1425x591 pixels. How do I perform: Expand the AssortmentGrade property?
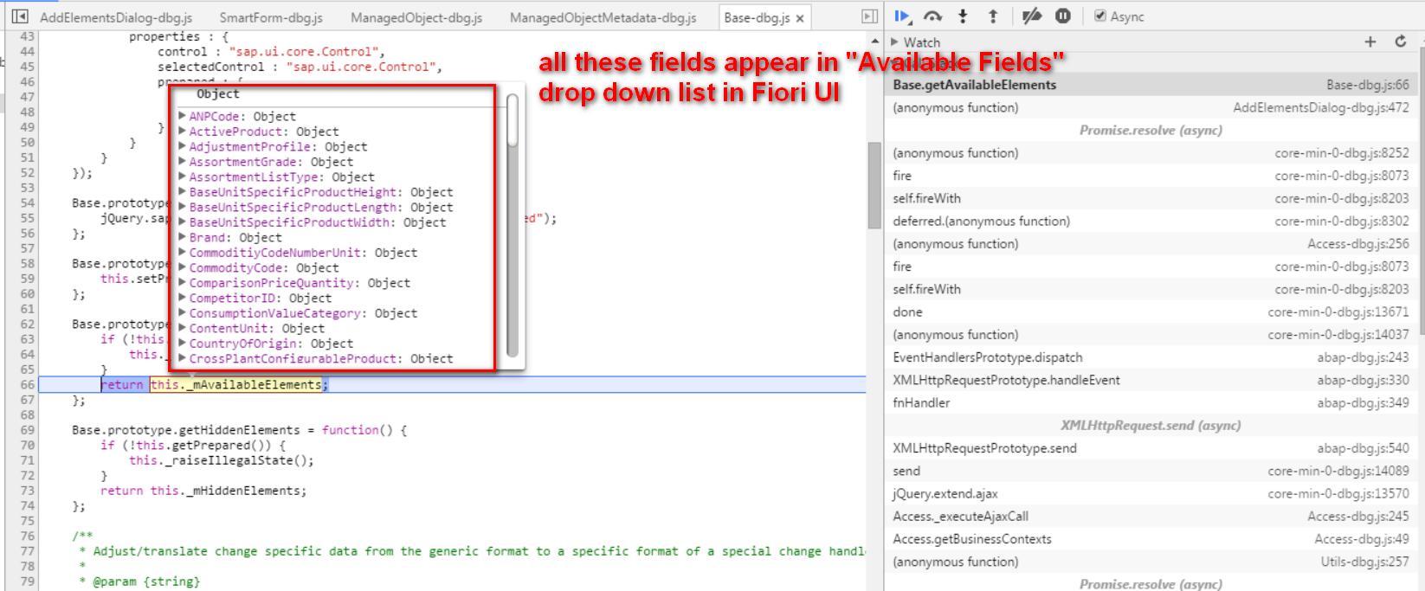point(182,162)
